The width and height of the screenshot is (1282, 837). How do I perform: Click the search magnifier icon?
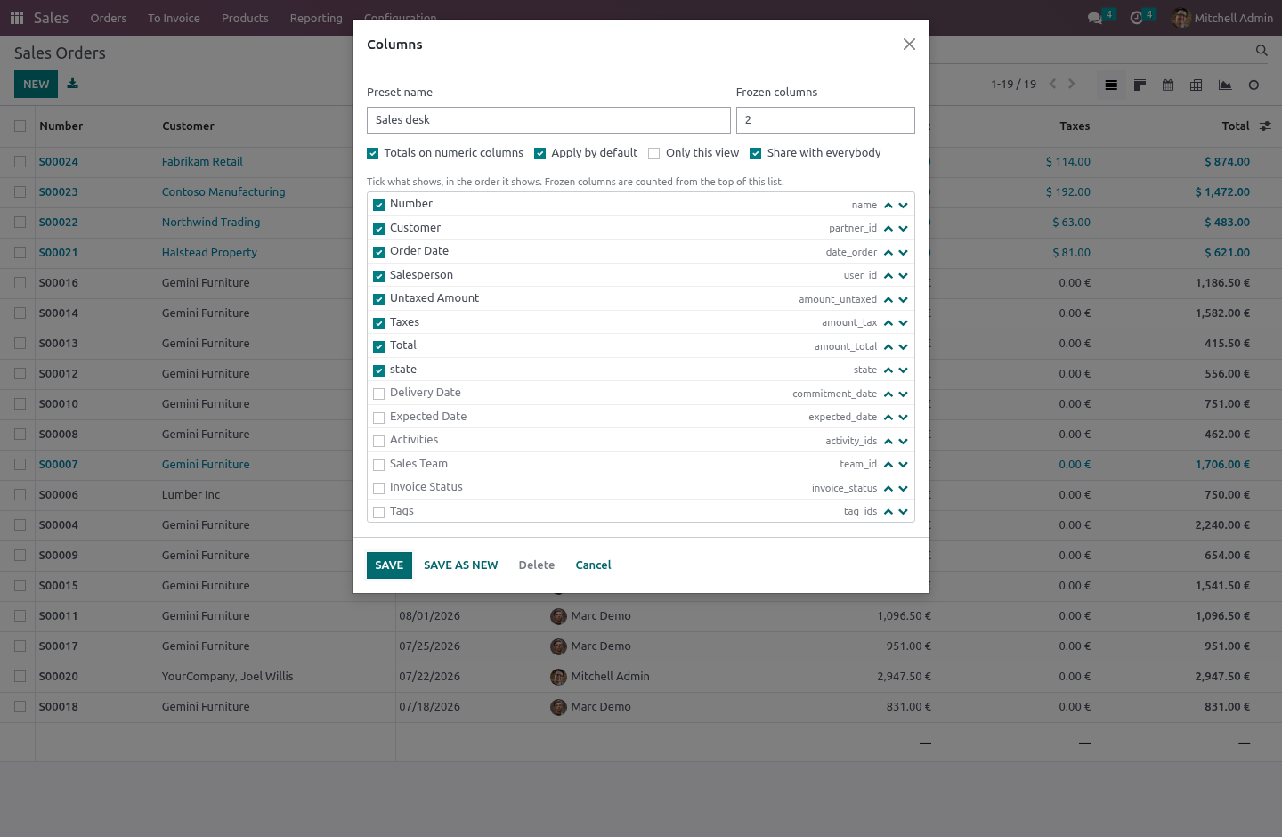pyautogui.click(x=1262, y=51)
